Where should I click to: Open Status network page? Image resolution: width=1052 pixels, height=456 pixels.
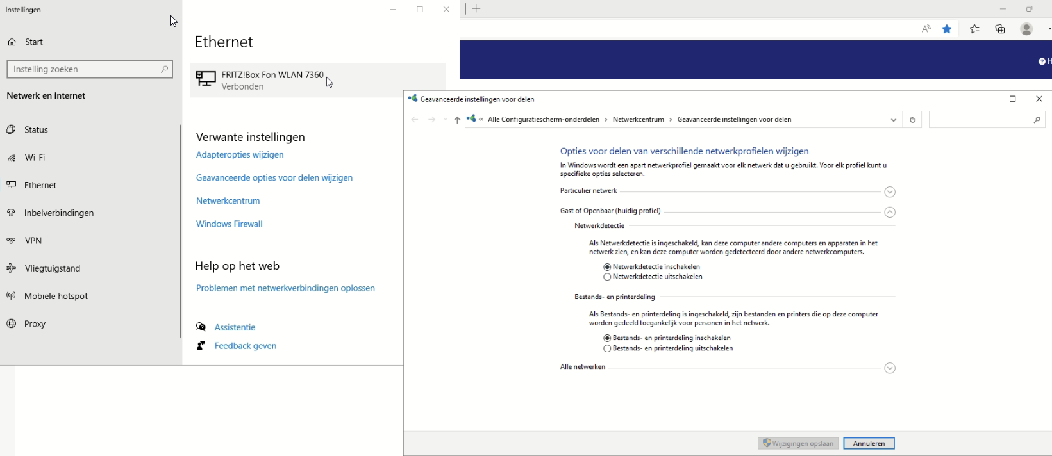(x=36, y=130)
